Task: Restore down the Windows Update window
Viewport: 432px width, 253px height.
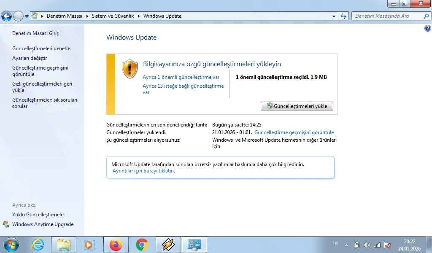Action: (x=405, y=3)
